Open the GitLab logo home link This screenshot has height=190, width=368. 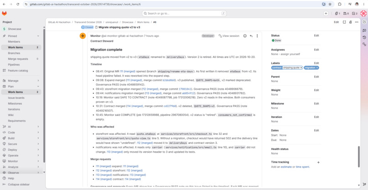tap(4, 13)
